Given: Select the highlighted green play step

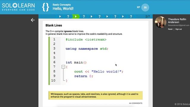Looking at the screenshot, I should pyautogui.click(x=76, y=17).
